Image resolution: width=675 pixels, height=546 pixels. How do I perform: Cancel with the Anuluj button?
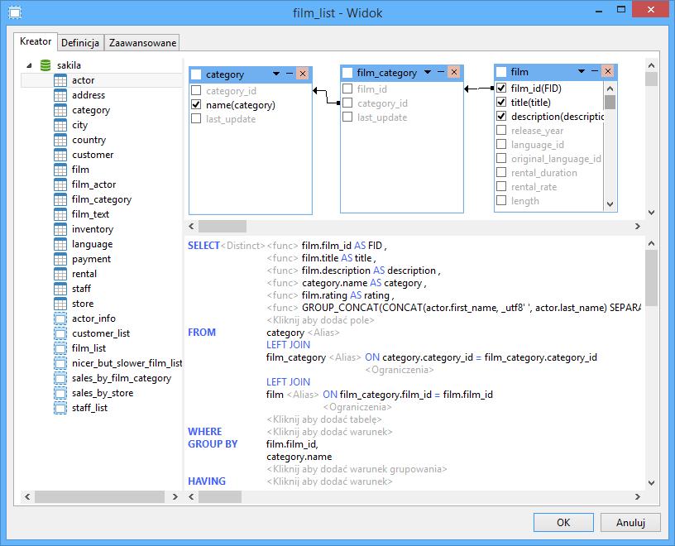click(630, 522)
